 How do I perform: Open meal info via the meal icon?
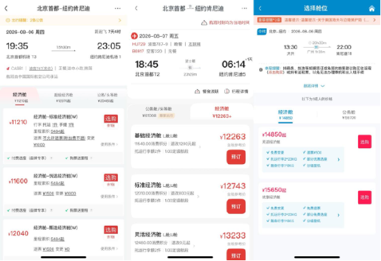tap(197, 91)
